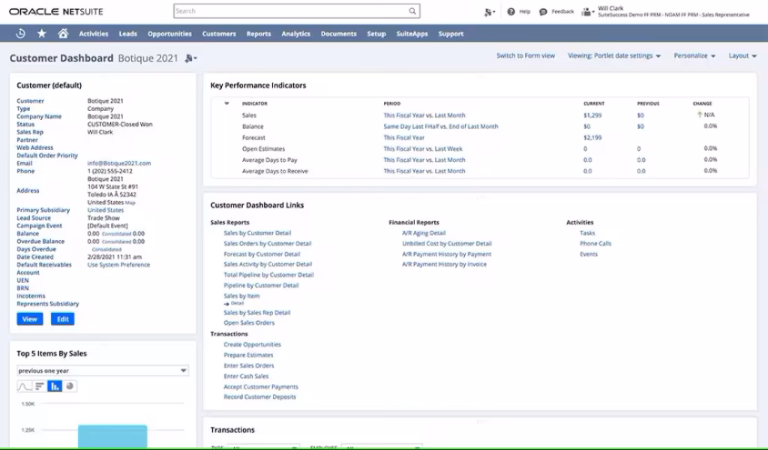Screen dimensions: 768x450
Task: Toggle the horizontal bar chart view
Action: point(40,386)
